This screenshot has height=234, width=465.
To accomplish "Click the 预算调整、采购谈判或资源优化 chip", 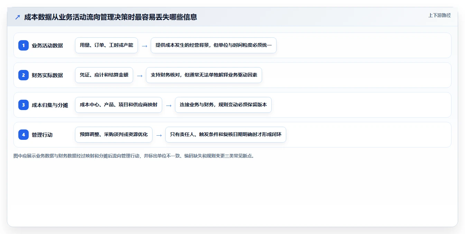I will pyautogui.click(x=114, y=135).
